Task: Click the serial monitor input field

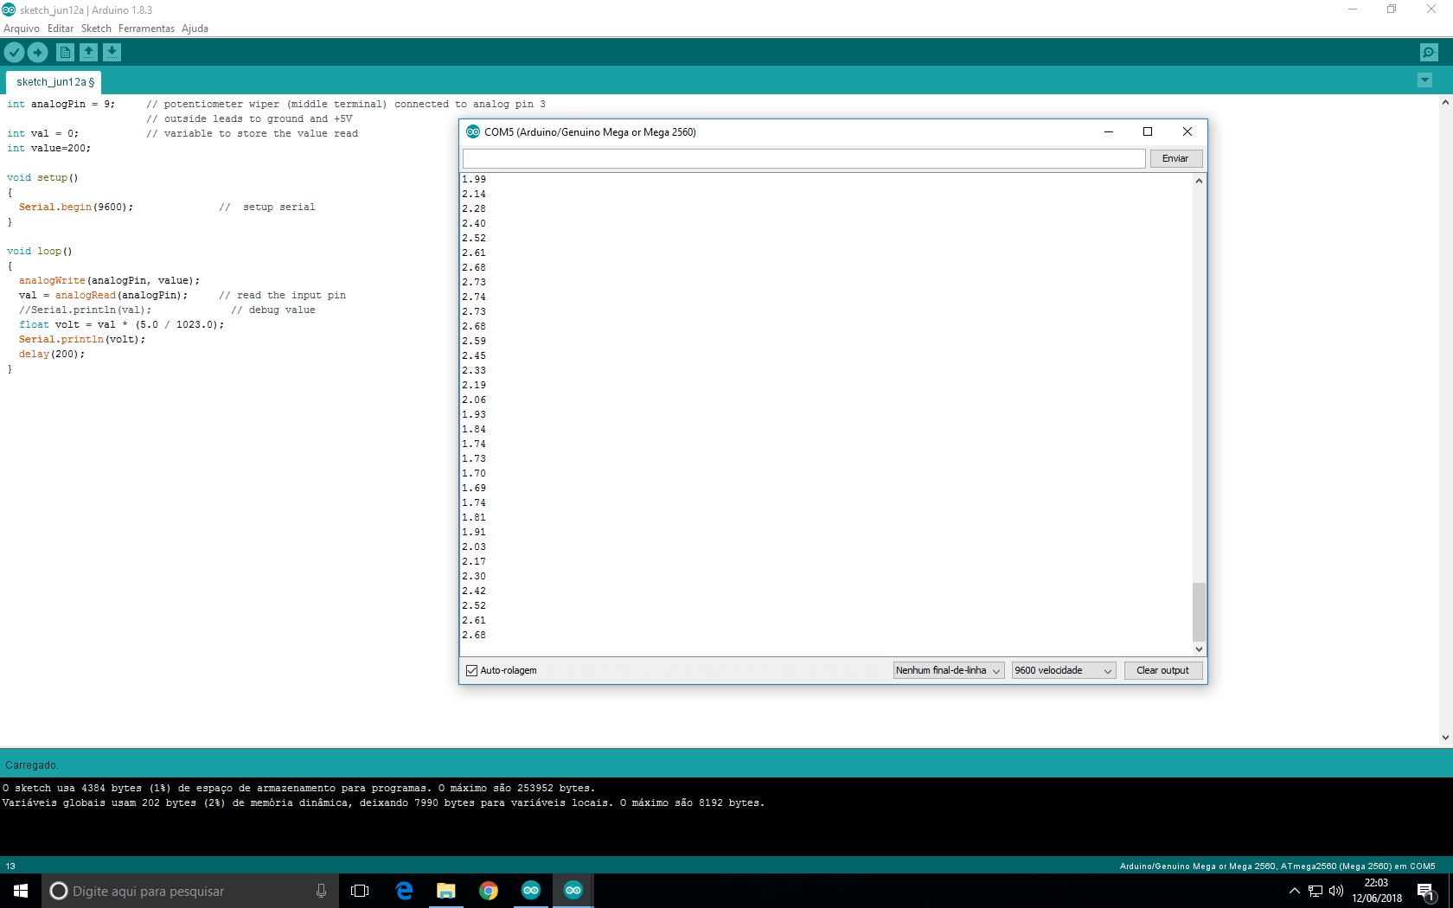Action: coord(804,158)
